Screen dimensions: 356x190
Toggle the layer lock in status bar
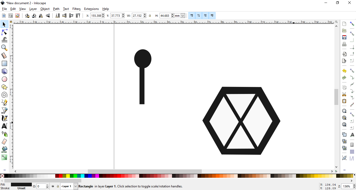coord(58,186)
